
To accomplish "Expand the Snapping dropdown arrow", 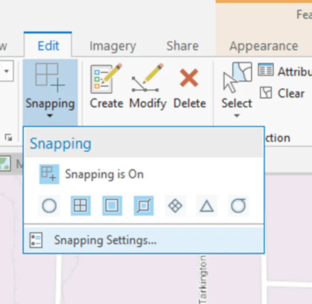I will click(x=50, y=115).
